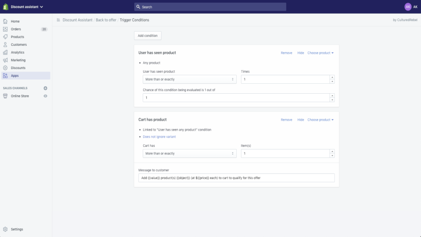
Task: Go to Back to offer breadcrumb
Action: pyautogui.click(x=106, y=20)
